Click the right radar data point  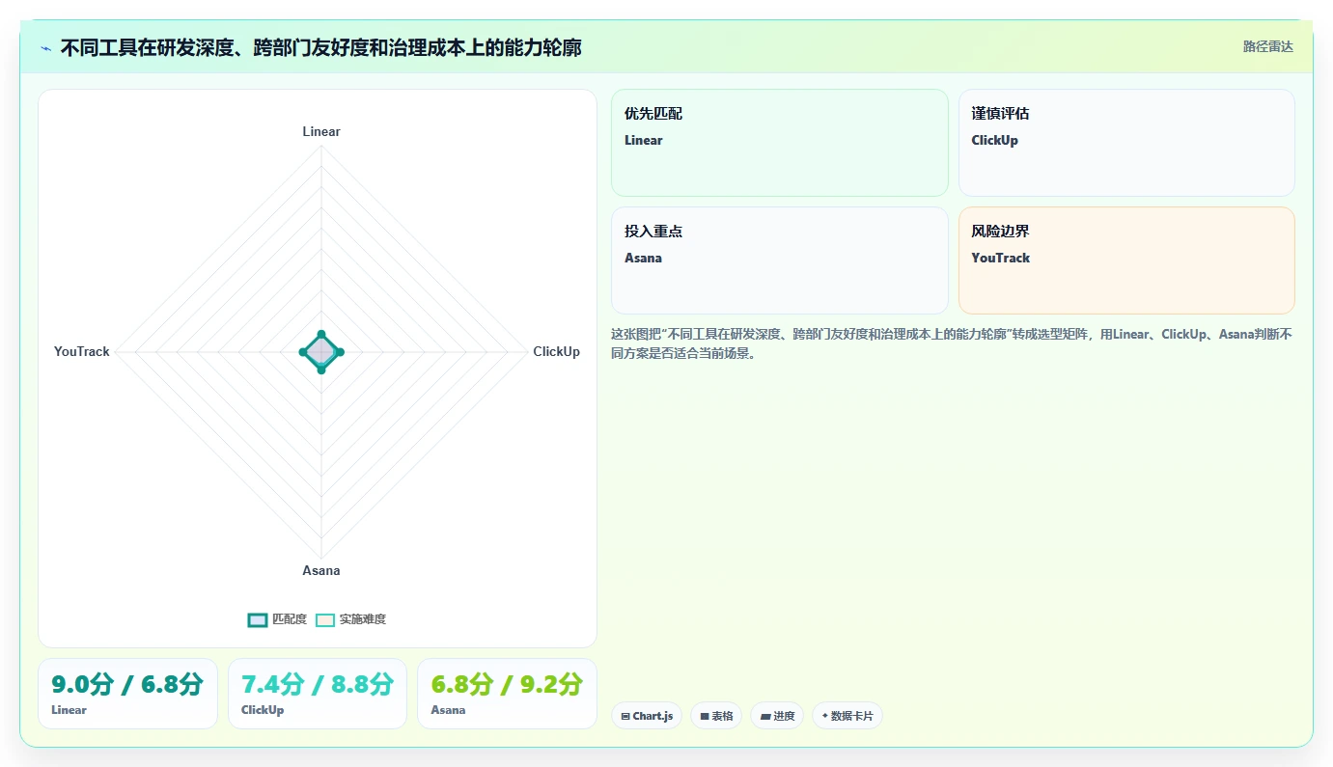tap(340, 352)
